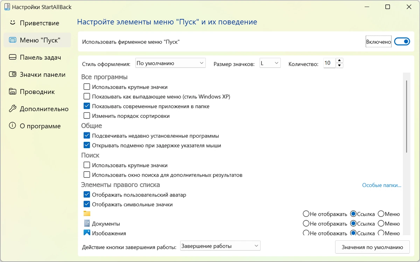Click the settings list vertical scrollbar
Viewport: 420px width, 262px height.
(x=407, y=116)
